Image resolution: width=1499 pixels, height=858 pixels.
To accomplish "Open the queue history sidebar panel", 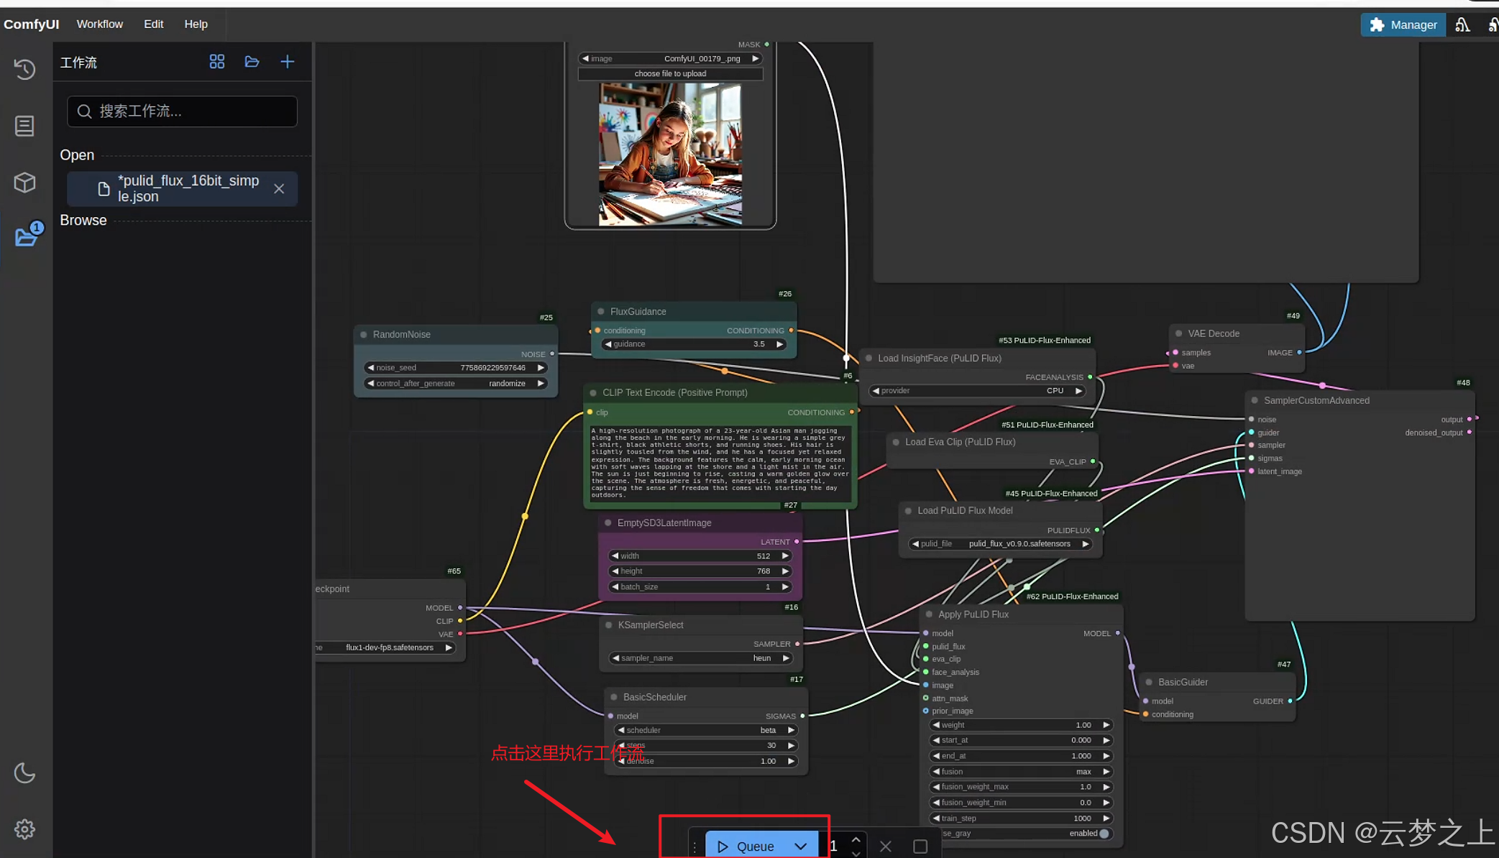I will [x=24, y=69].
